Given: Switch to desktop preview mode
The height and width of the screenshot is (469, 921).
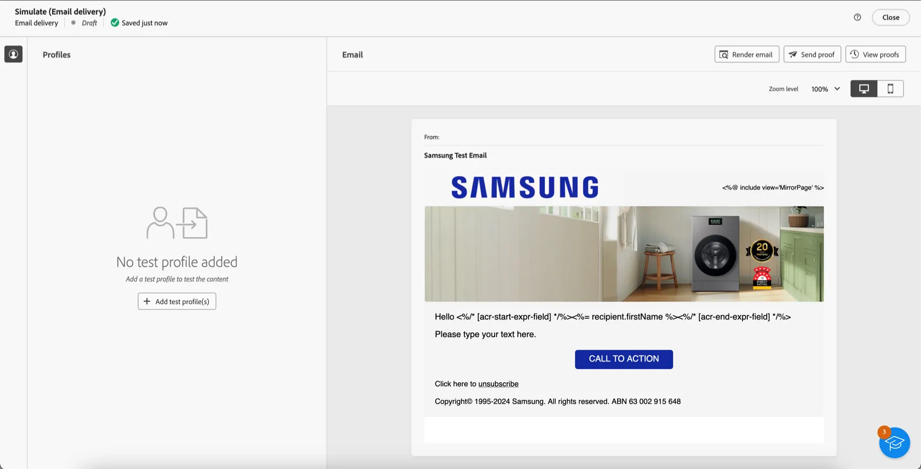Looking at the screenshot, I should point(863,88).
